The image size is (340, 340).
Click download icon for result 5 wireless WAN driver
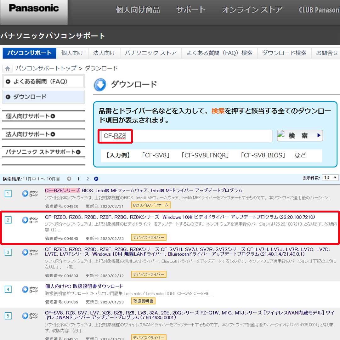point(30,316)
